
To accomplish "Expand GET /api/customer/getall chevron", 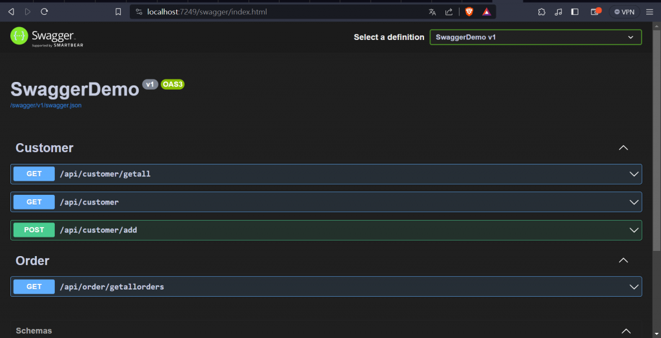I will [x=634, y=174].
